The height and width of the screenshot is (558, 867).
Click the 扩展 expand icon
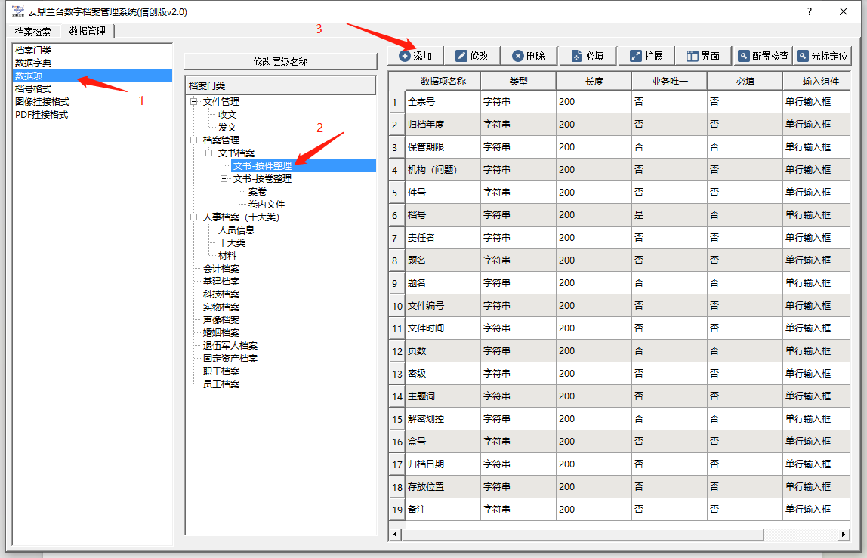[x=635, y=56]
